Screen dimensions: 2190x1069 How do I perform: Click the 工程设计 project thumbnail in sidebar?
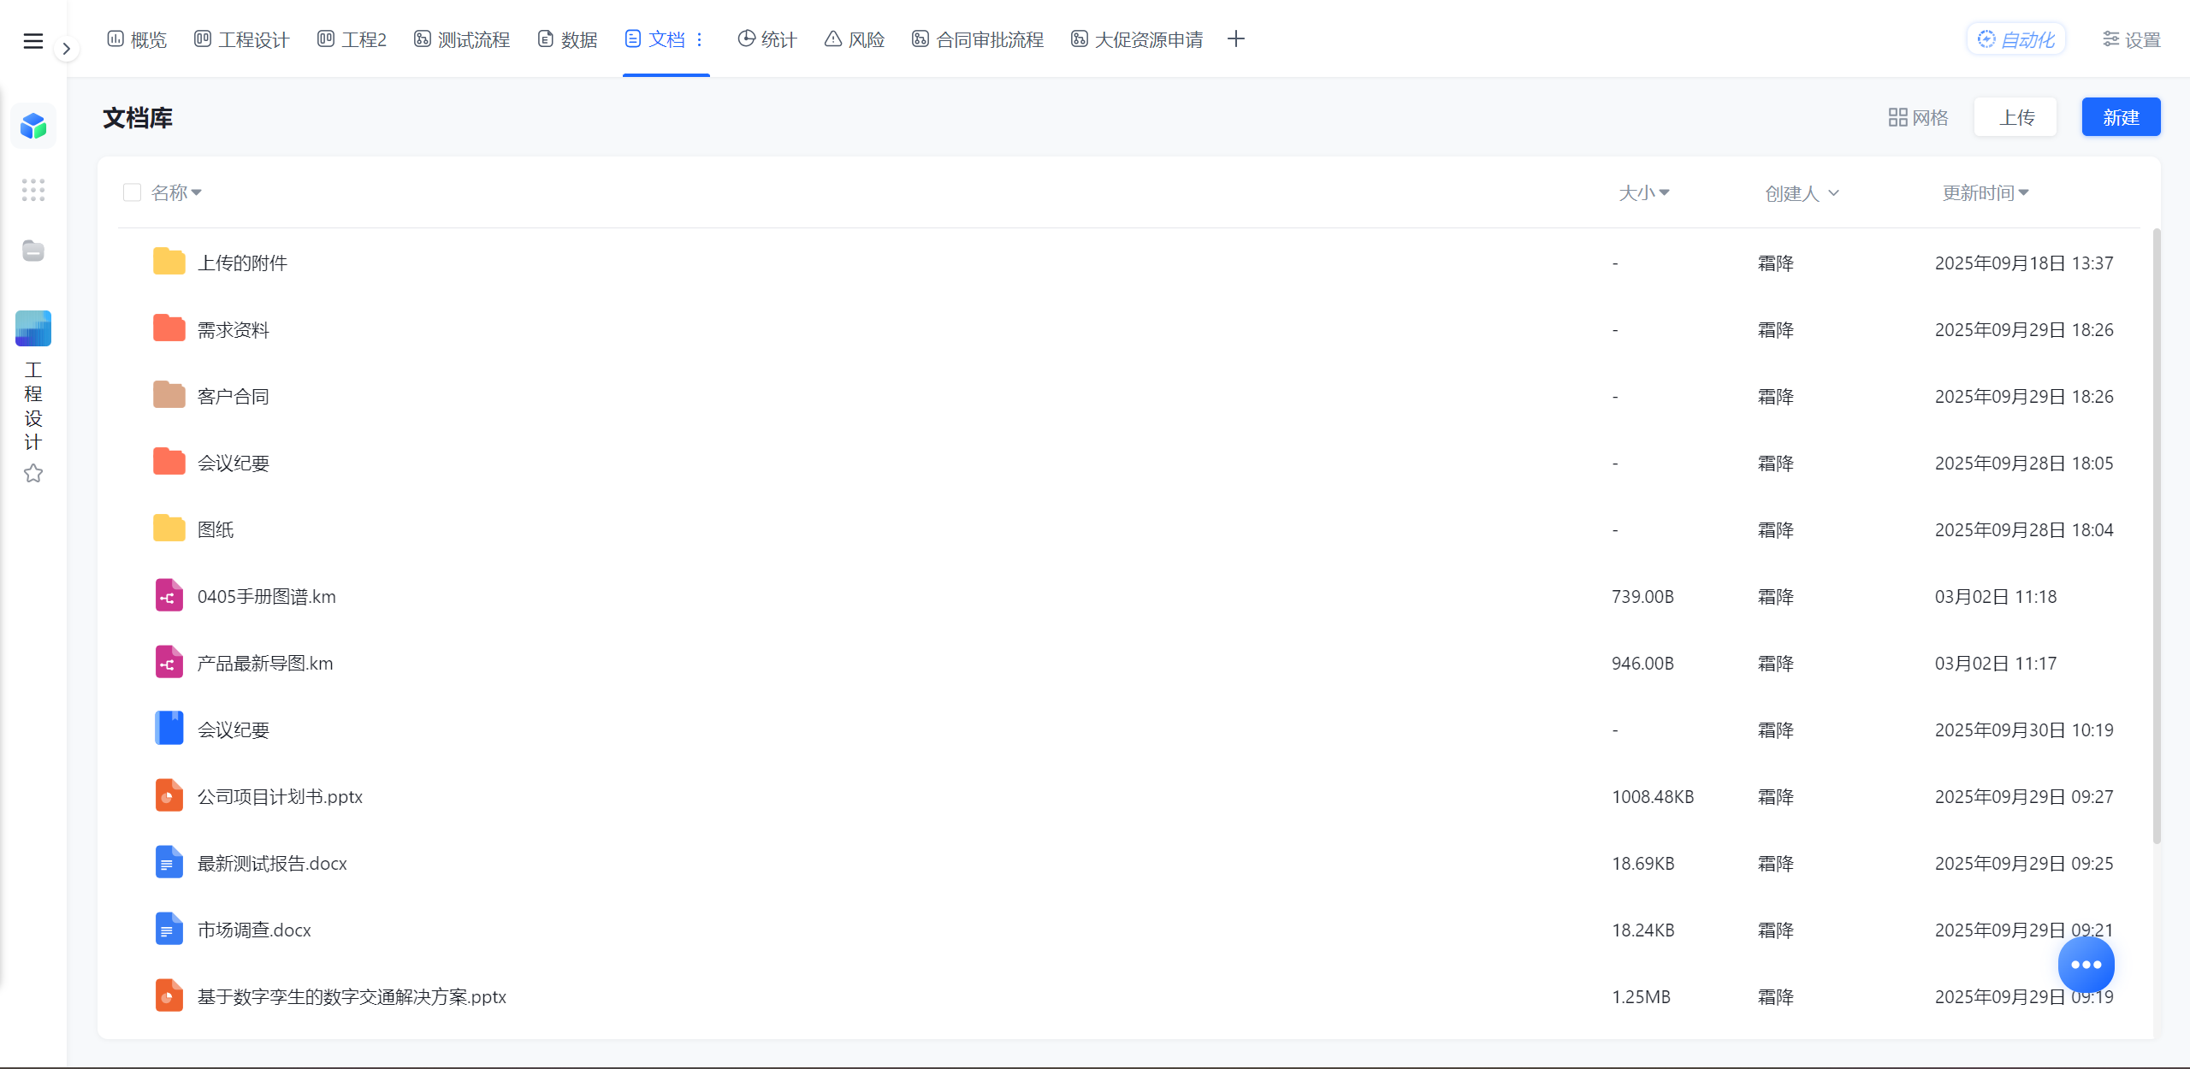click(33, 328)
